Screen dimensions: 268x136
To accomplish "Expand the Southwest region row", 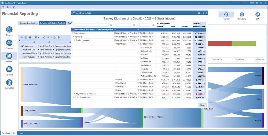I will (x=116, y=83).
